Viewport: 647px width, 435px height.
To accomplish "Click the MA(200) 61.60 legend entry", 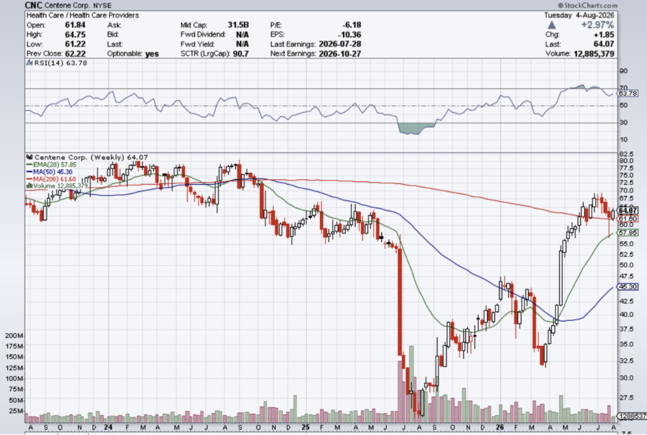I will (x=54, y=179).
